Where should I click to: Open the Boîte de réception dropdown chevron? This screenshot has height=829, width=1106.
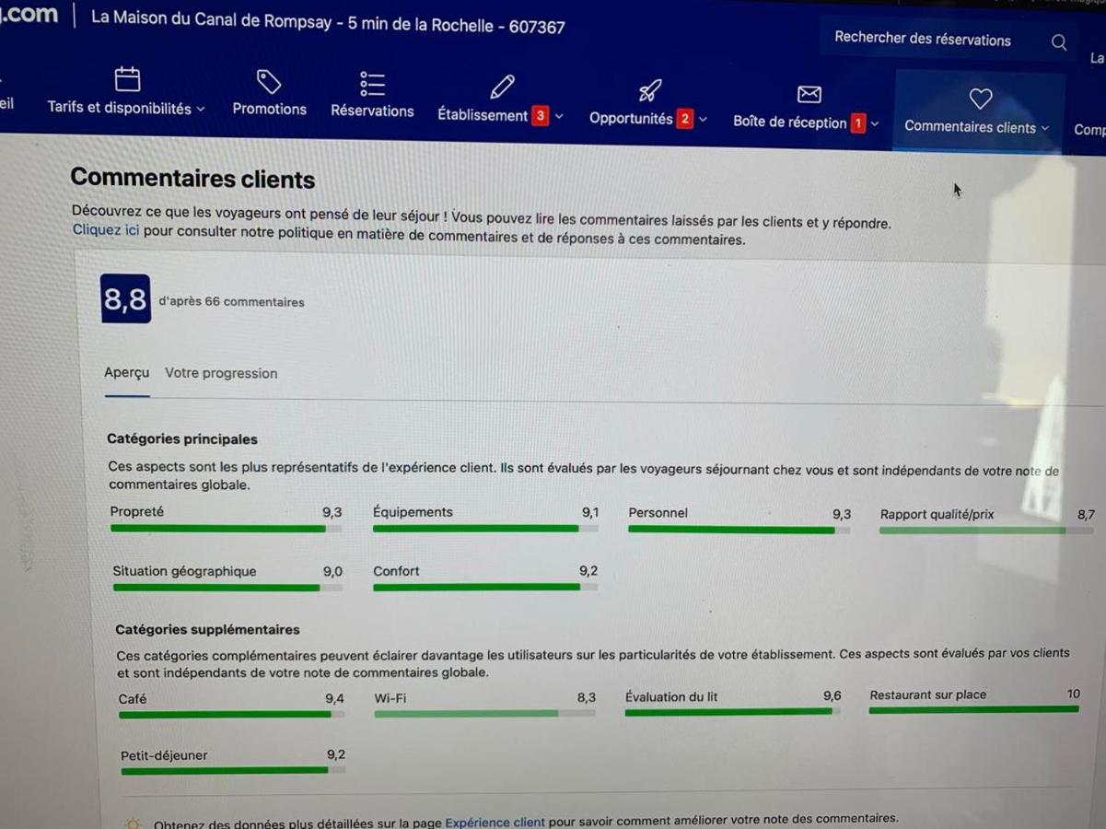coord(875,123)
